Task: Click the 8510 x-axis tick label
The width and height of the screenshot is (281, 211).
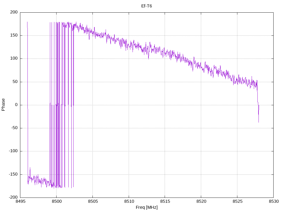Action: click(129, 201)
